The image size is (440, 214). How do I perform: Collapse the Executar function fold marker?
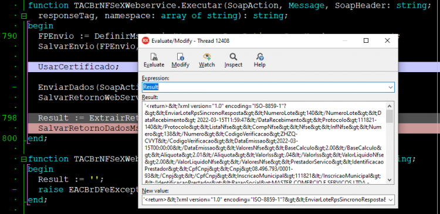(x=24, y=16)
